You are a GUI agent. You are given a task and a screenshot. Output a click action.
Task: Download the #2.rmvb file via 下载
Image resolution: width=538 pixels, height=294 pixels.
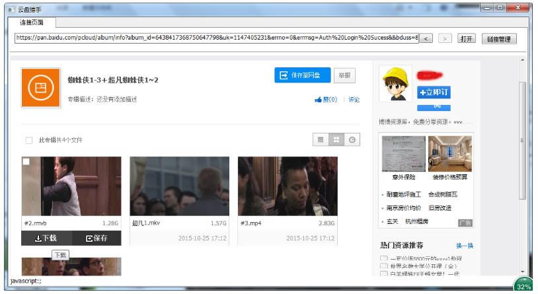tap(46, 238)
